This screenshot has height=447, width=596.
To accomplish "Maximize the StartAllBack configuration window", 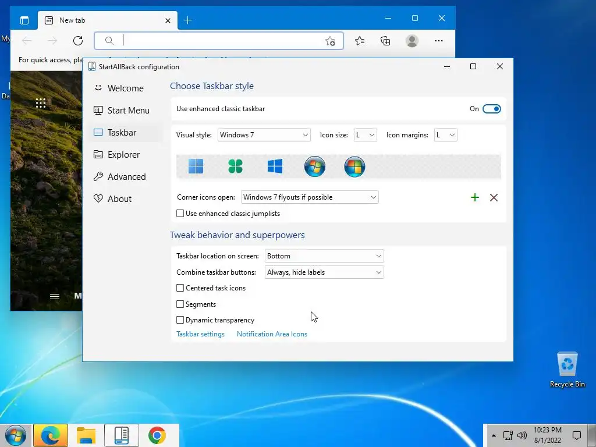I will pyautogui.click(x=473, y=66).
